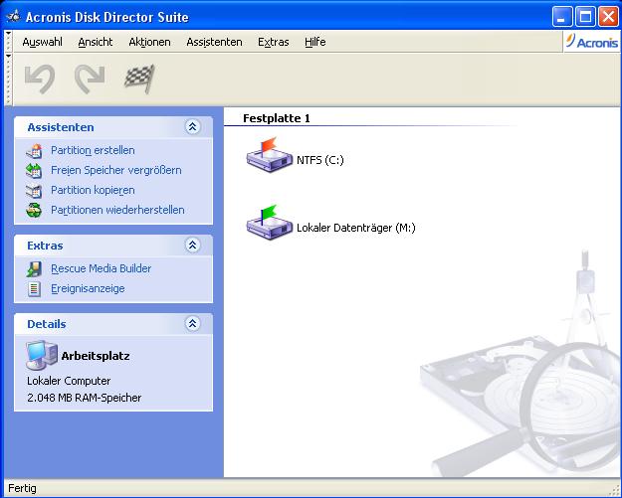Click the Fertig status bar text
Screen dimensions: 622x498
point(22,488)
